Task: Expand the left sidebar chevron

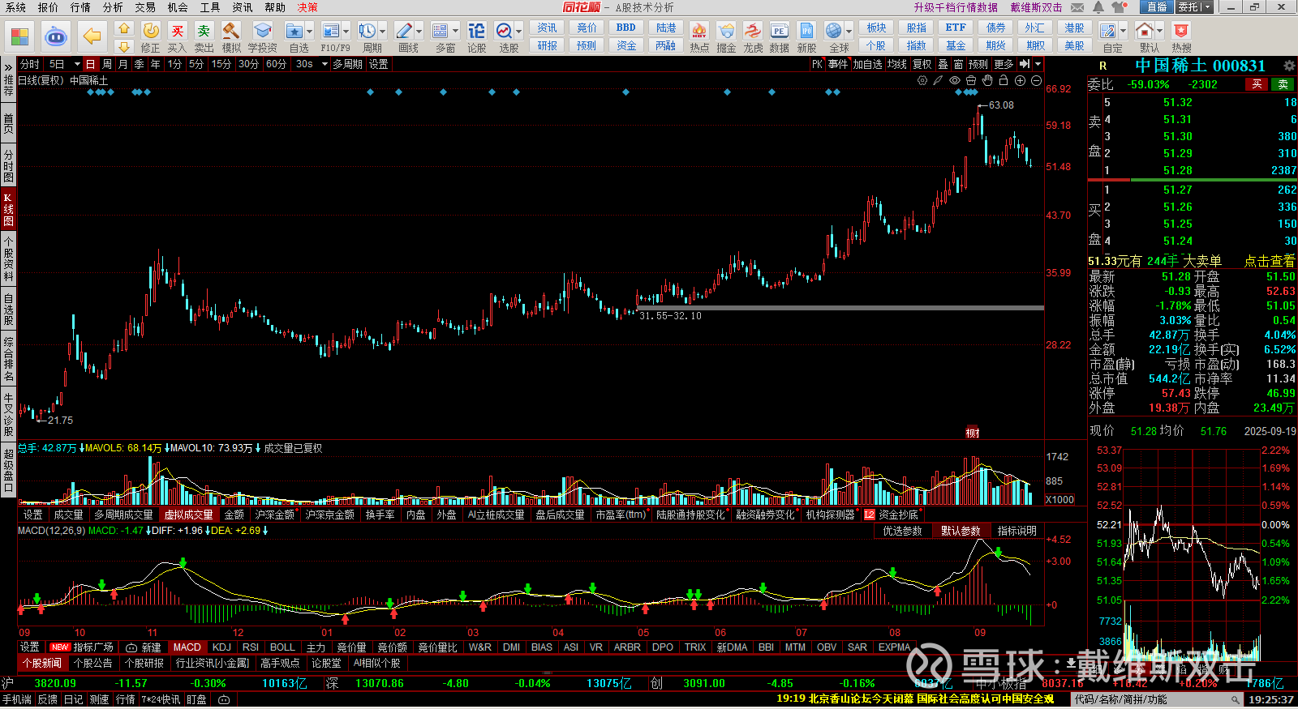Action: pyautogui.click(x=8, y=66)
